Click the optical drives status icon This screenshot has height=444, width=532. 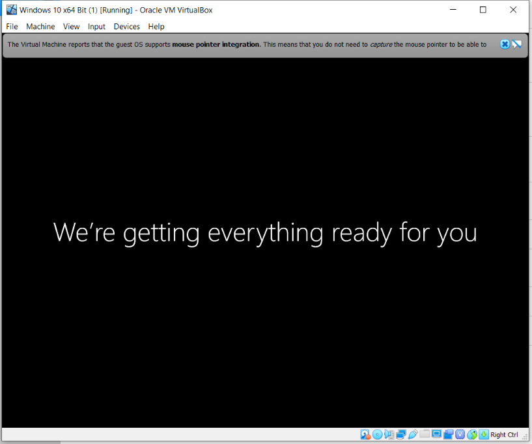tap(377, 434)
